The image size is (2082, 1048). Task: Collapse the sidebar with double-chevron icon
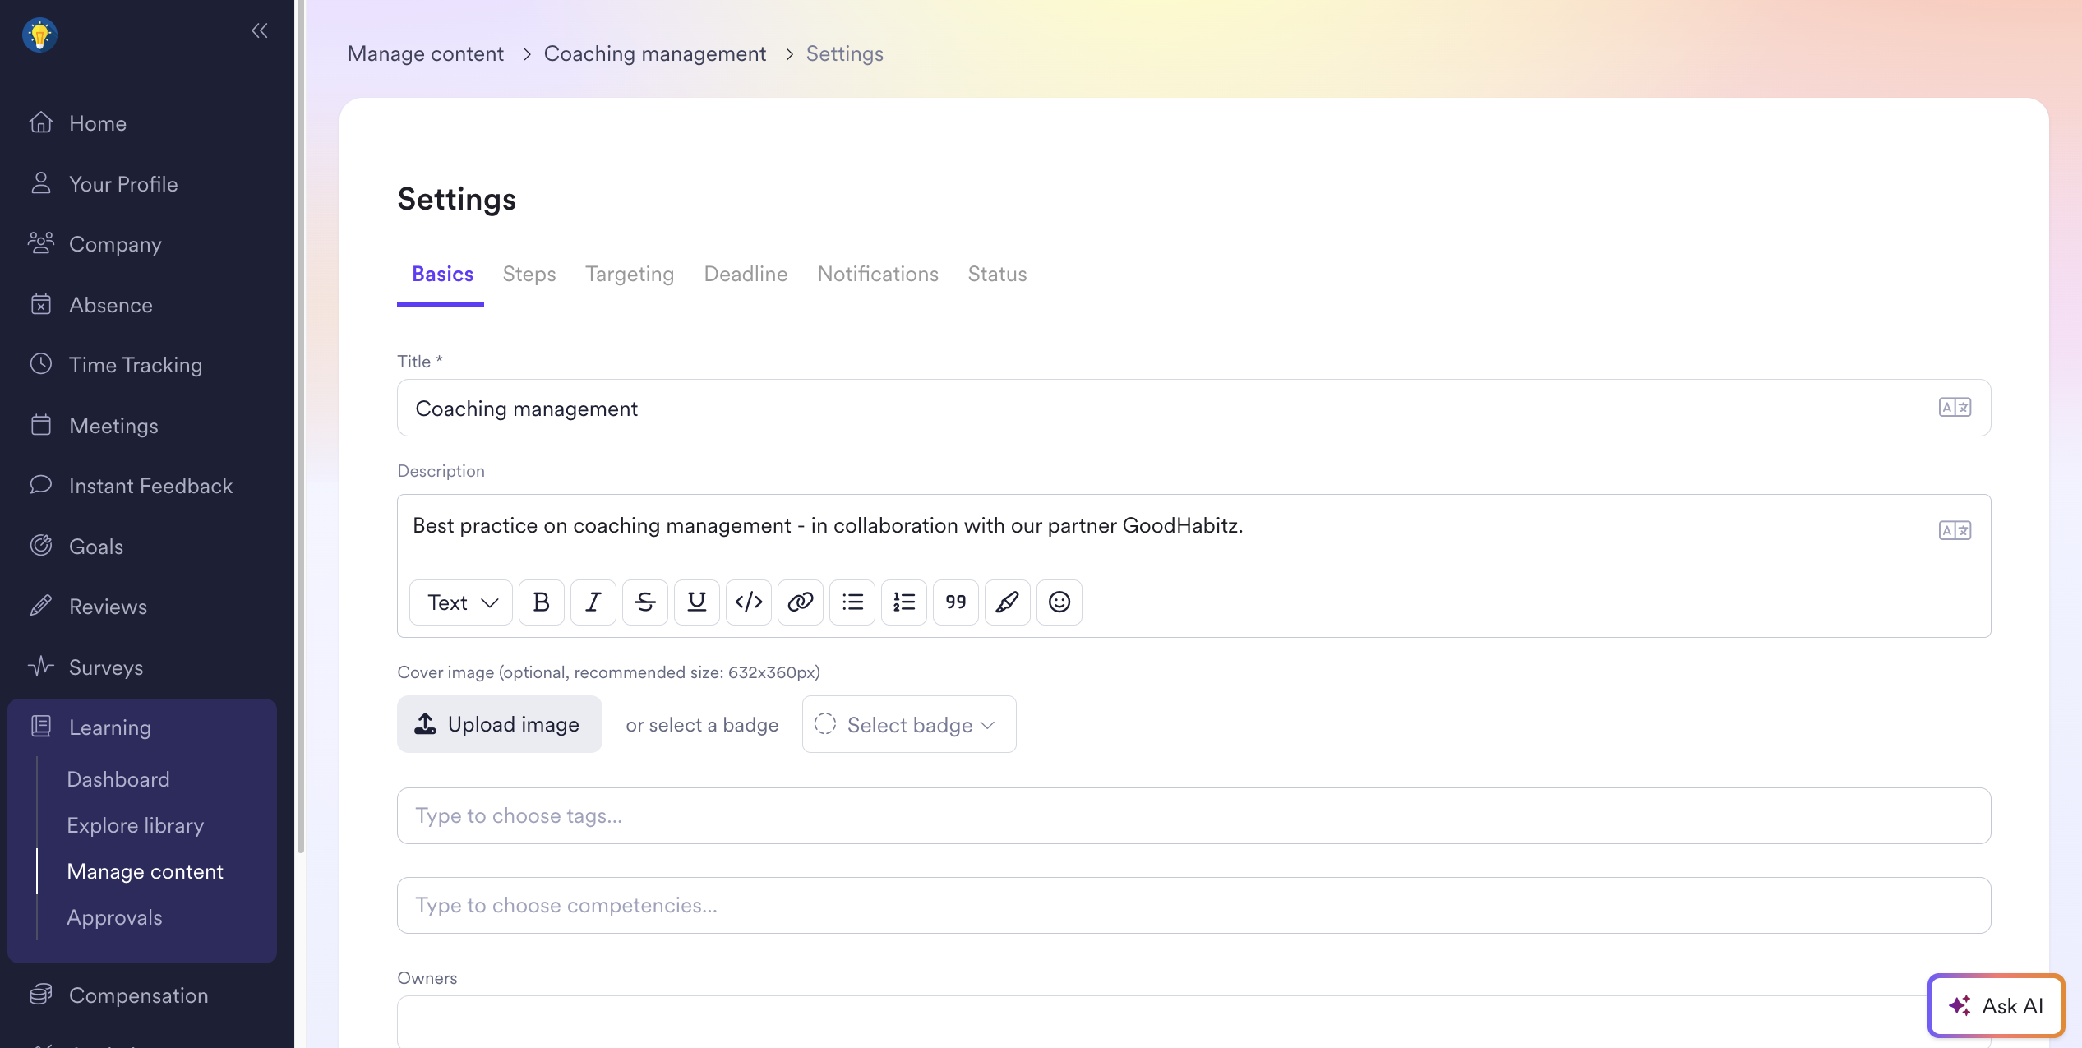point(260,31)
